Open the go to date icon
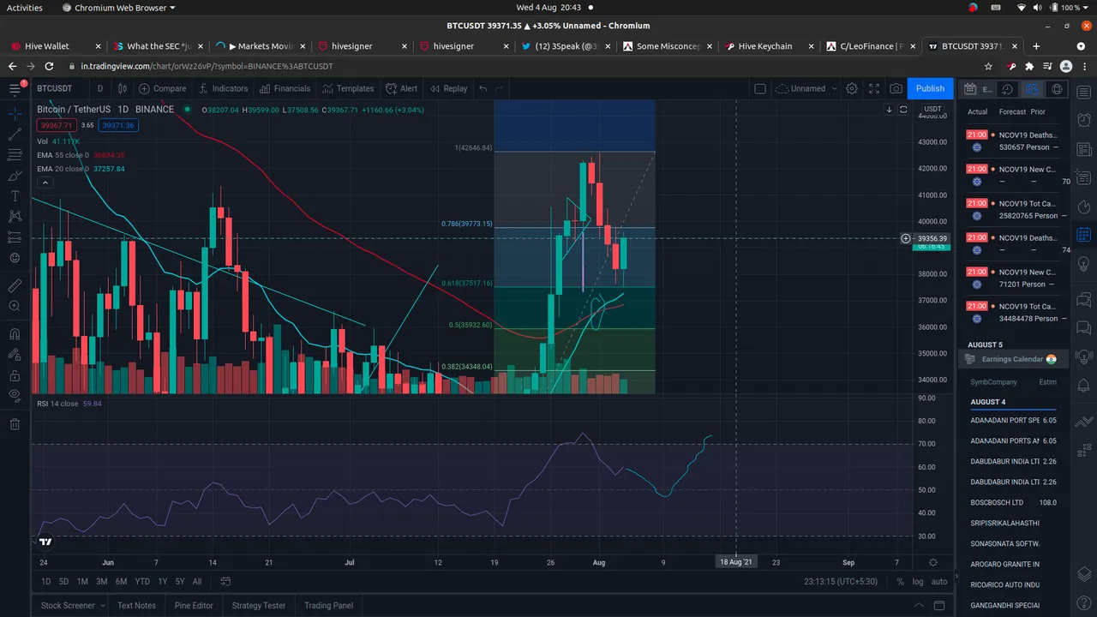The height and width of the screenshot is (617, 1097). click(x=226, y=581)
